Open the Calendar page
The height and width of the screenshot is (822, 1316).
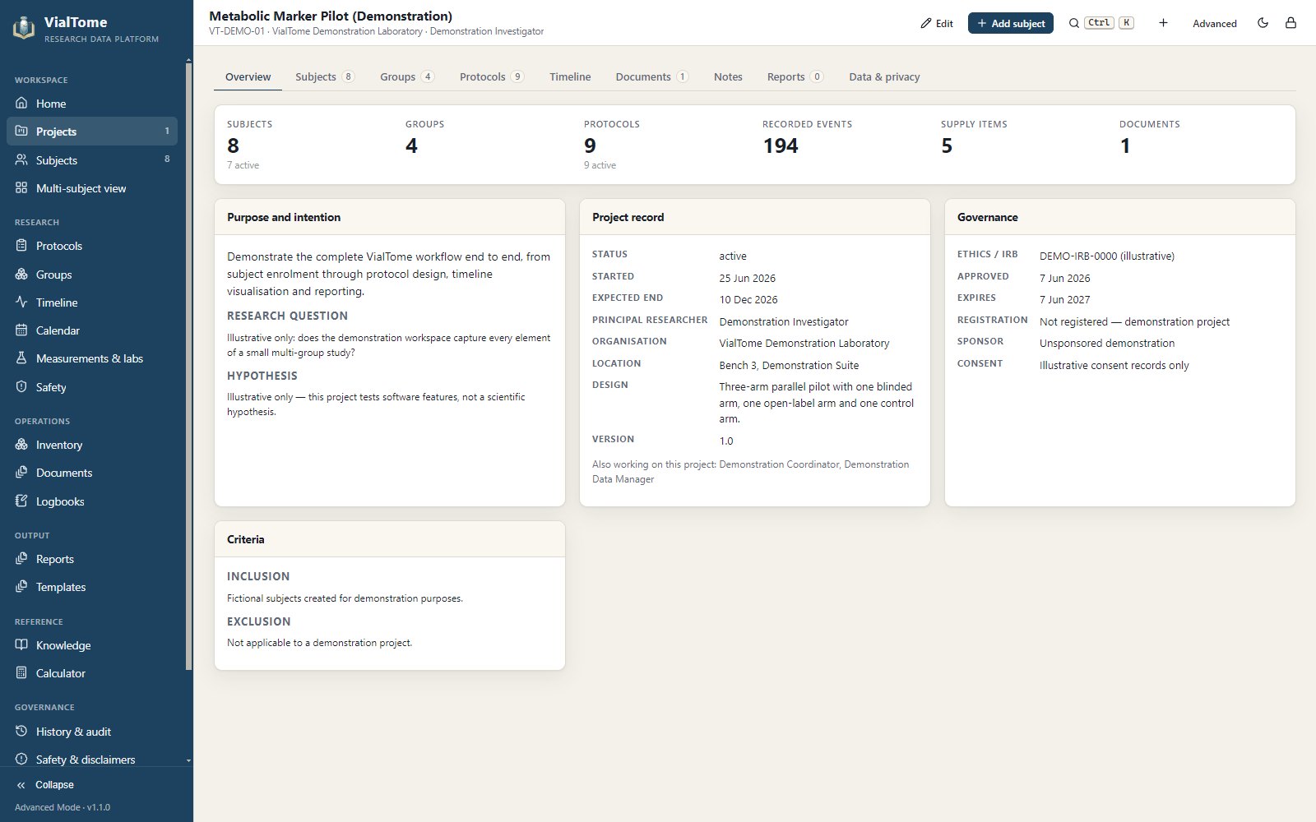pyautogui.click(x=92, y=330)
